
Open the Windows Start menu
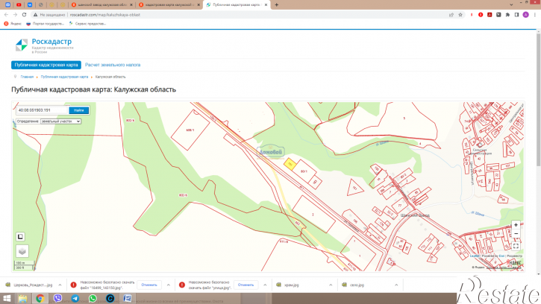pos(7,298)
